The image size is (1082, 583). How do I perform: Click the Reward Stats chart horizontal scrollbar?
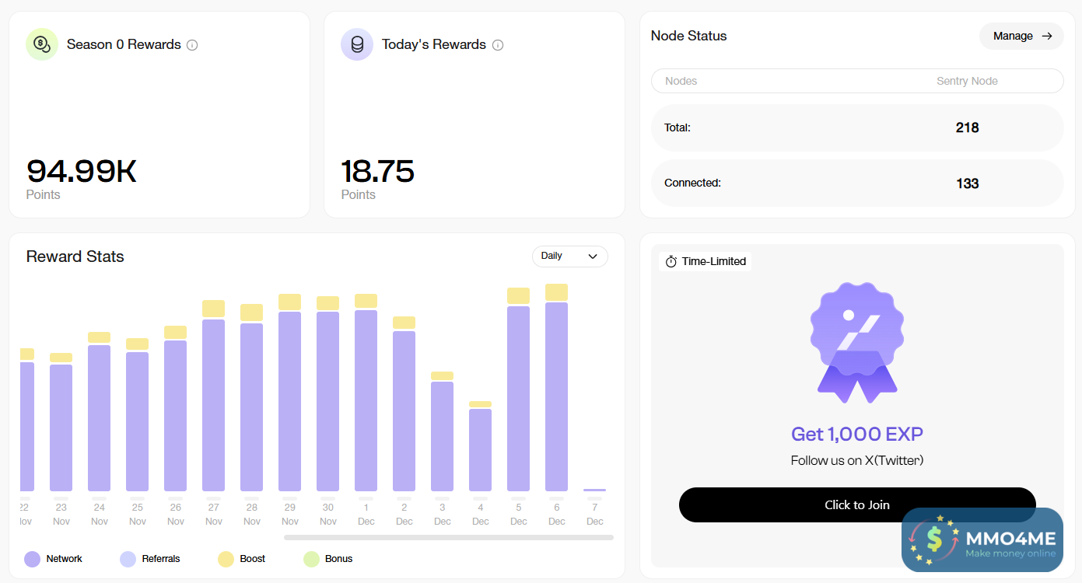coord(449,537)
